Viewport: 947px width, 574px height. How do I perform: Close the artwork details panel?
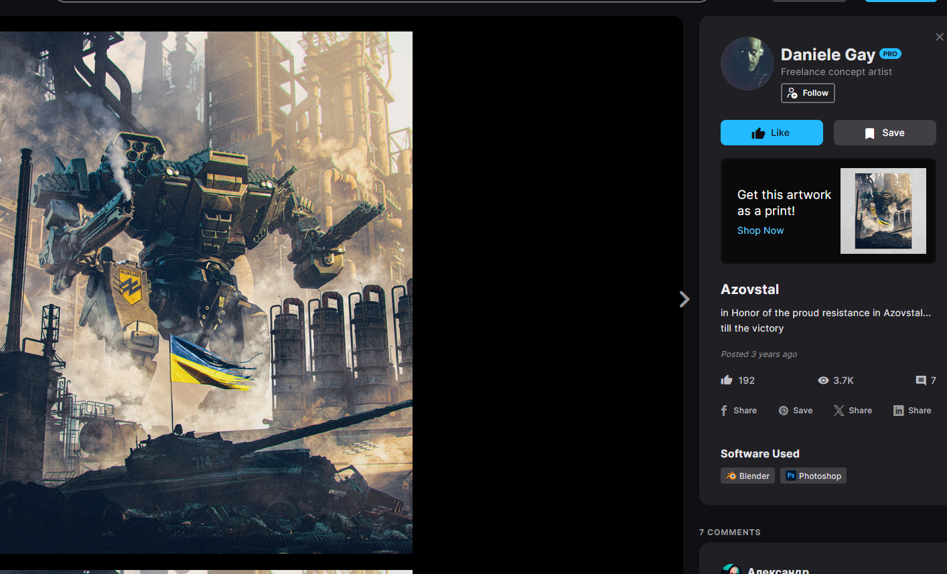coord(940,37)
